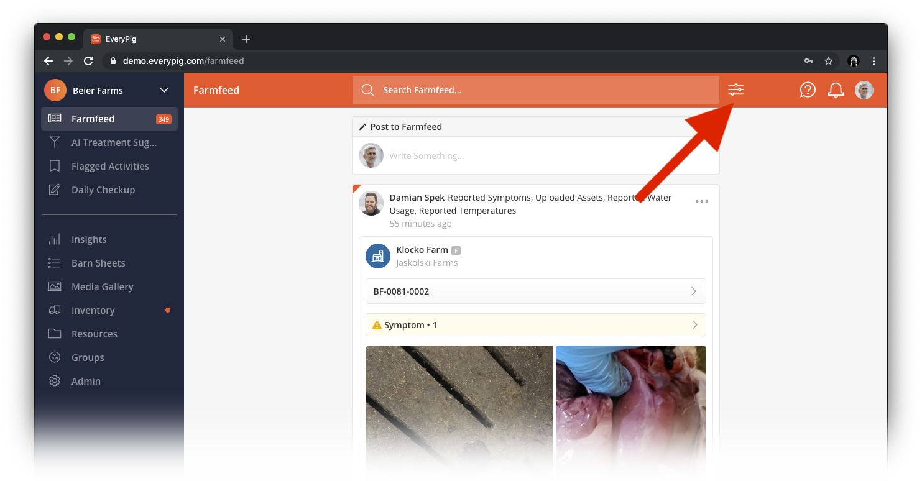Image resolution: width=922 pixels, height=481 pixels.
Task: Select the EveryPig browser tab
Action: pos(158,39)
